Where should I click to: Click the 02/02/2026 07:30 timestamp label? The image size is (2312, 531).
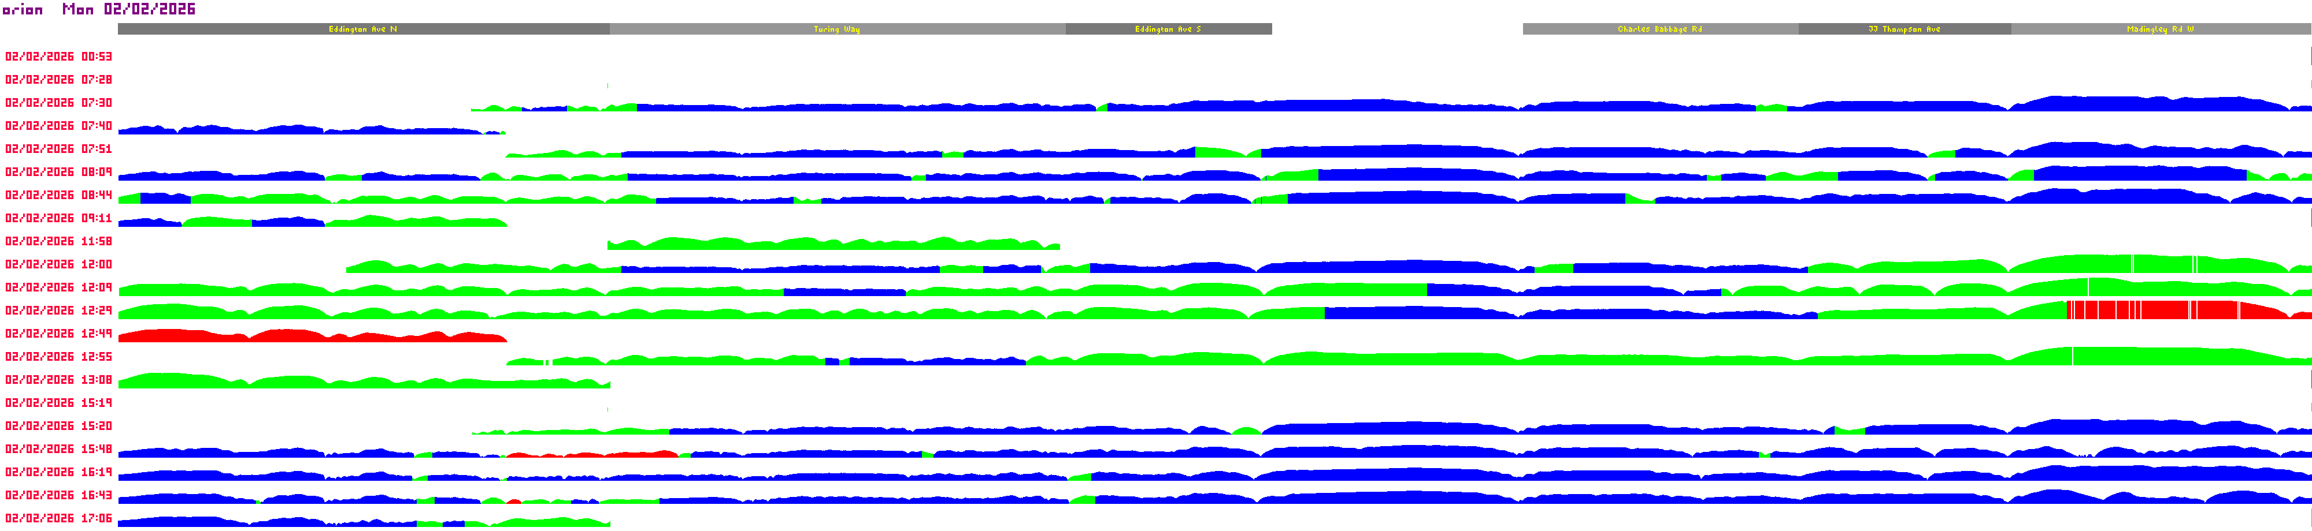pyautogui.click(x=58, y=103)
